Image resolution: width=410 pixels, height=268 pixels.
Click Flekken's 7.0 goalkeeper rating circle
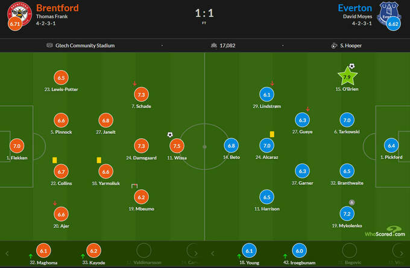(17, 145)
